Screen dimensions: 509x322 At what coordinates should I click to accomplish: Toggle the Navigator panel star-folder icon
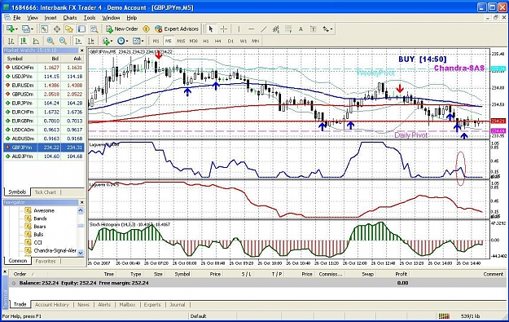pyautogui.click(x=69, y=29)
